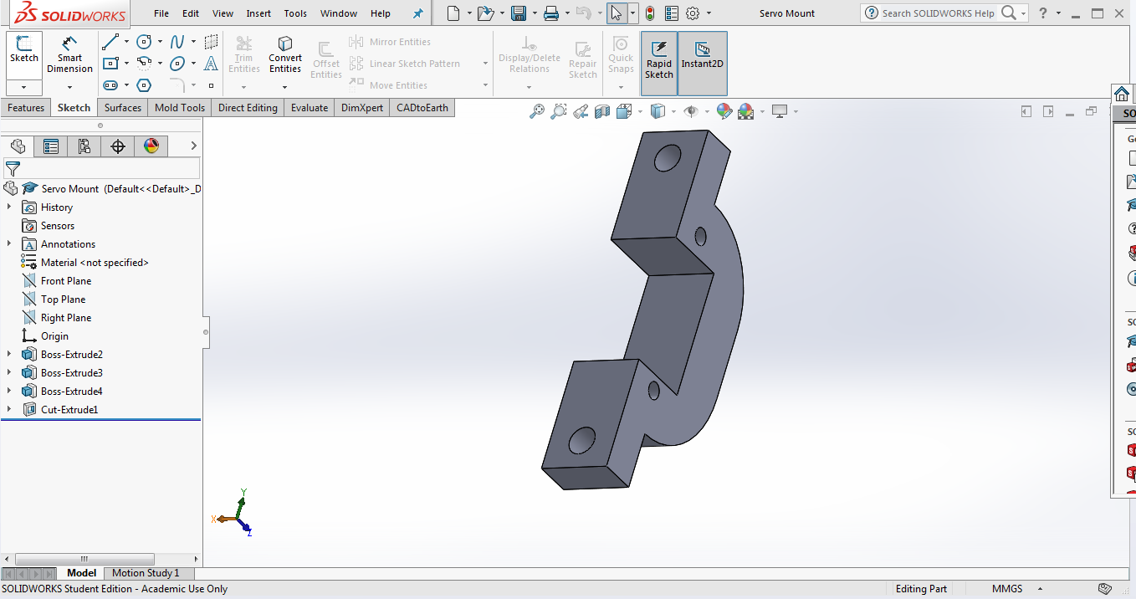Select the Smart Dimension tool
Viewport: 1136px width, 599px height.
click(69, 55)
